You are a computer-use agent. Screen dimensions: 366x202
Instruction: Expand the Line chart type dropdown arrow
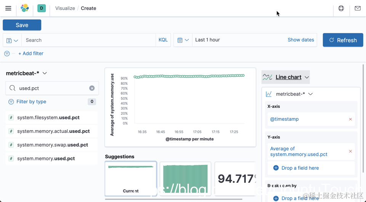(307, 77)
